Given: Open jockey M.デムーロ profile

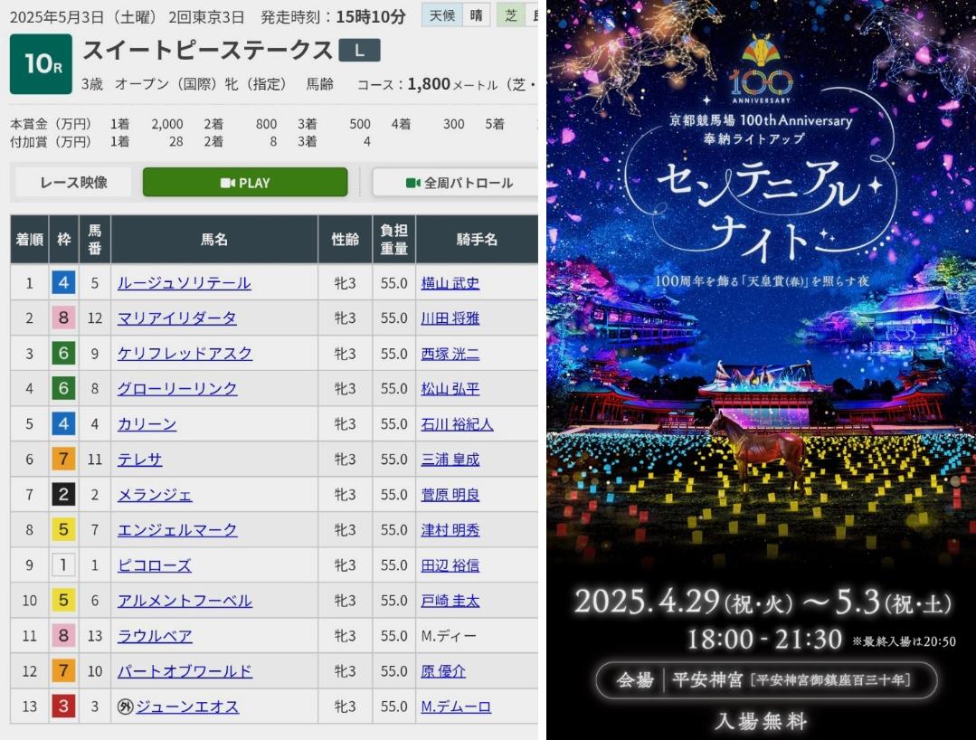Looking at the screenshot, I should pyautogui.click(x=456, y=707).
